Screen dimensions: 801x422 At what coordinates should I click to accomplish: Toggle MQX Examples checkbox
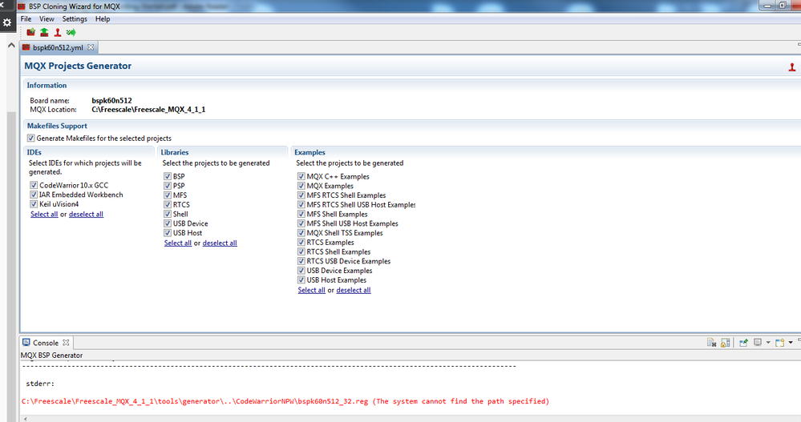(x=301, y=186)
